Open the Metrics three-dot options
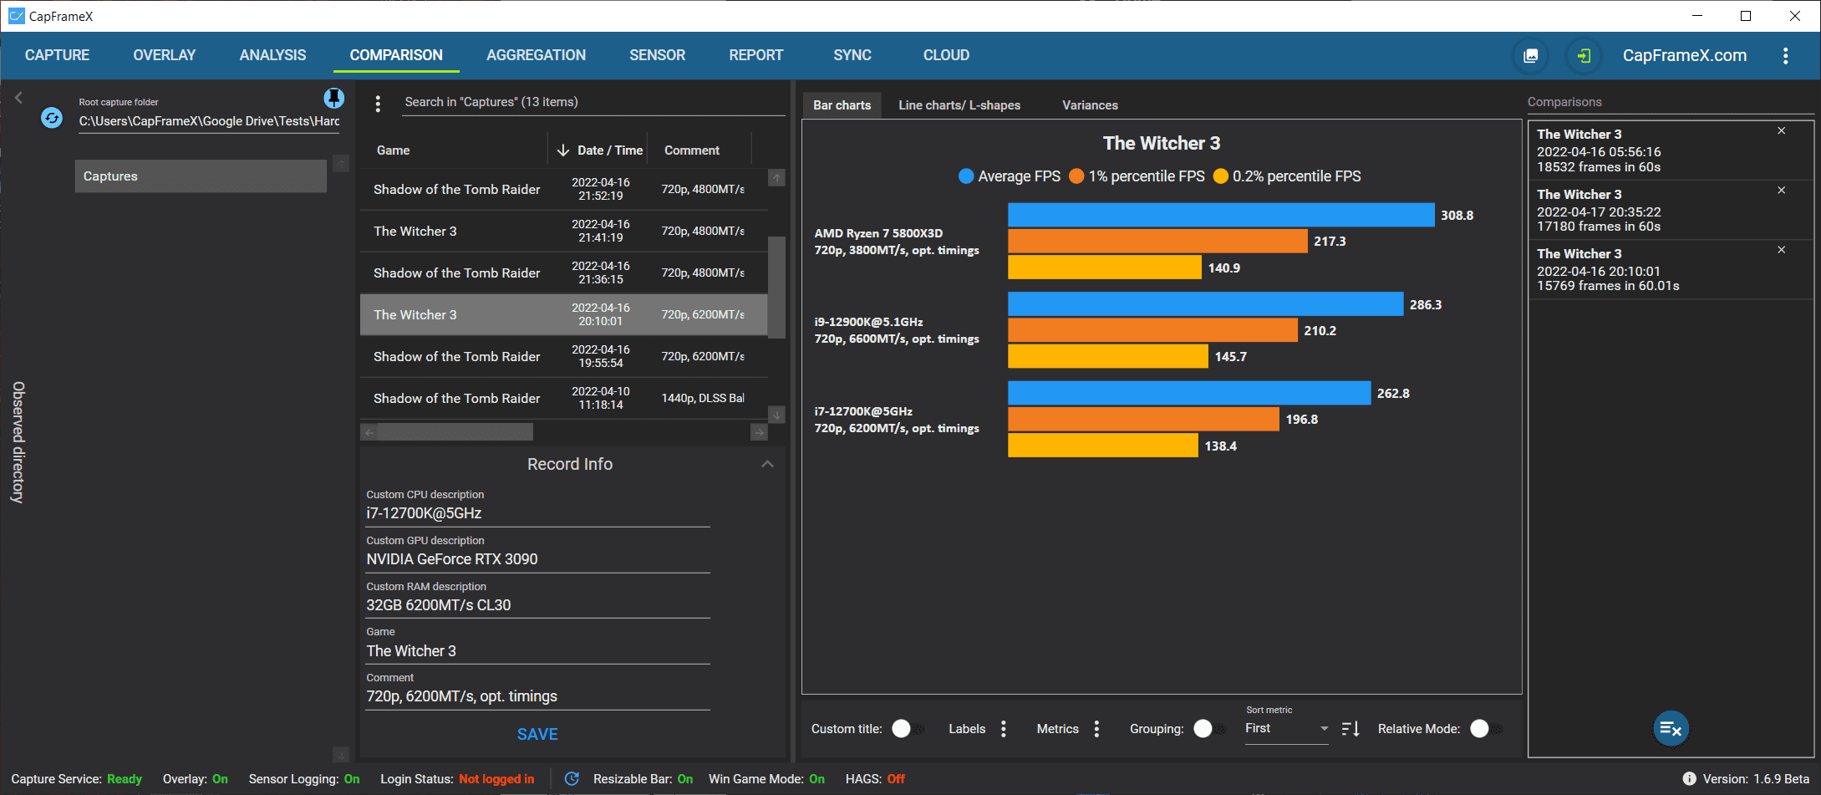Image resolution: width=1821 pixels, height=795 pixels. coord(1096,729)
